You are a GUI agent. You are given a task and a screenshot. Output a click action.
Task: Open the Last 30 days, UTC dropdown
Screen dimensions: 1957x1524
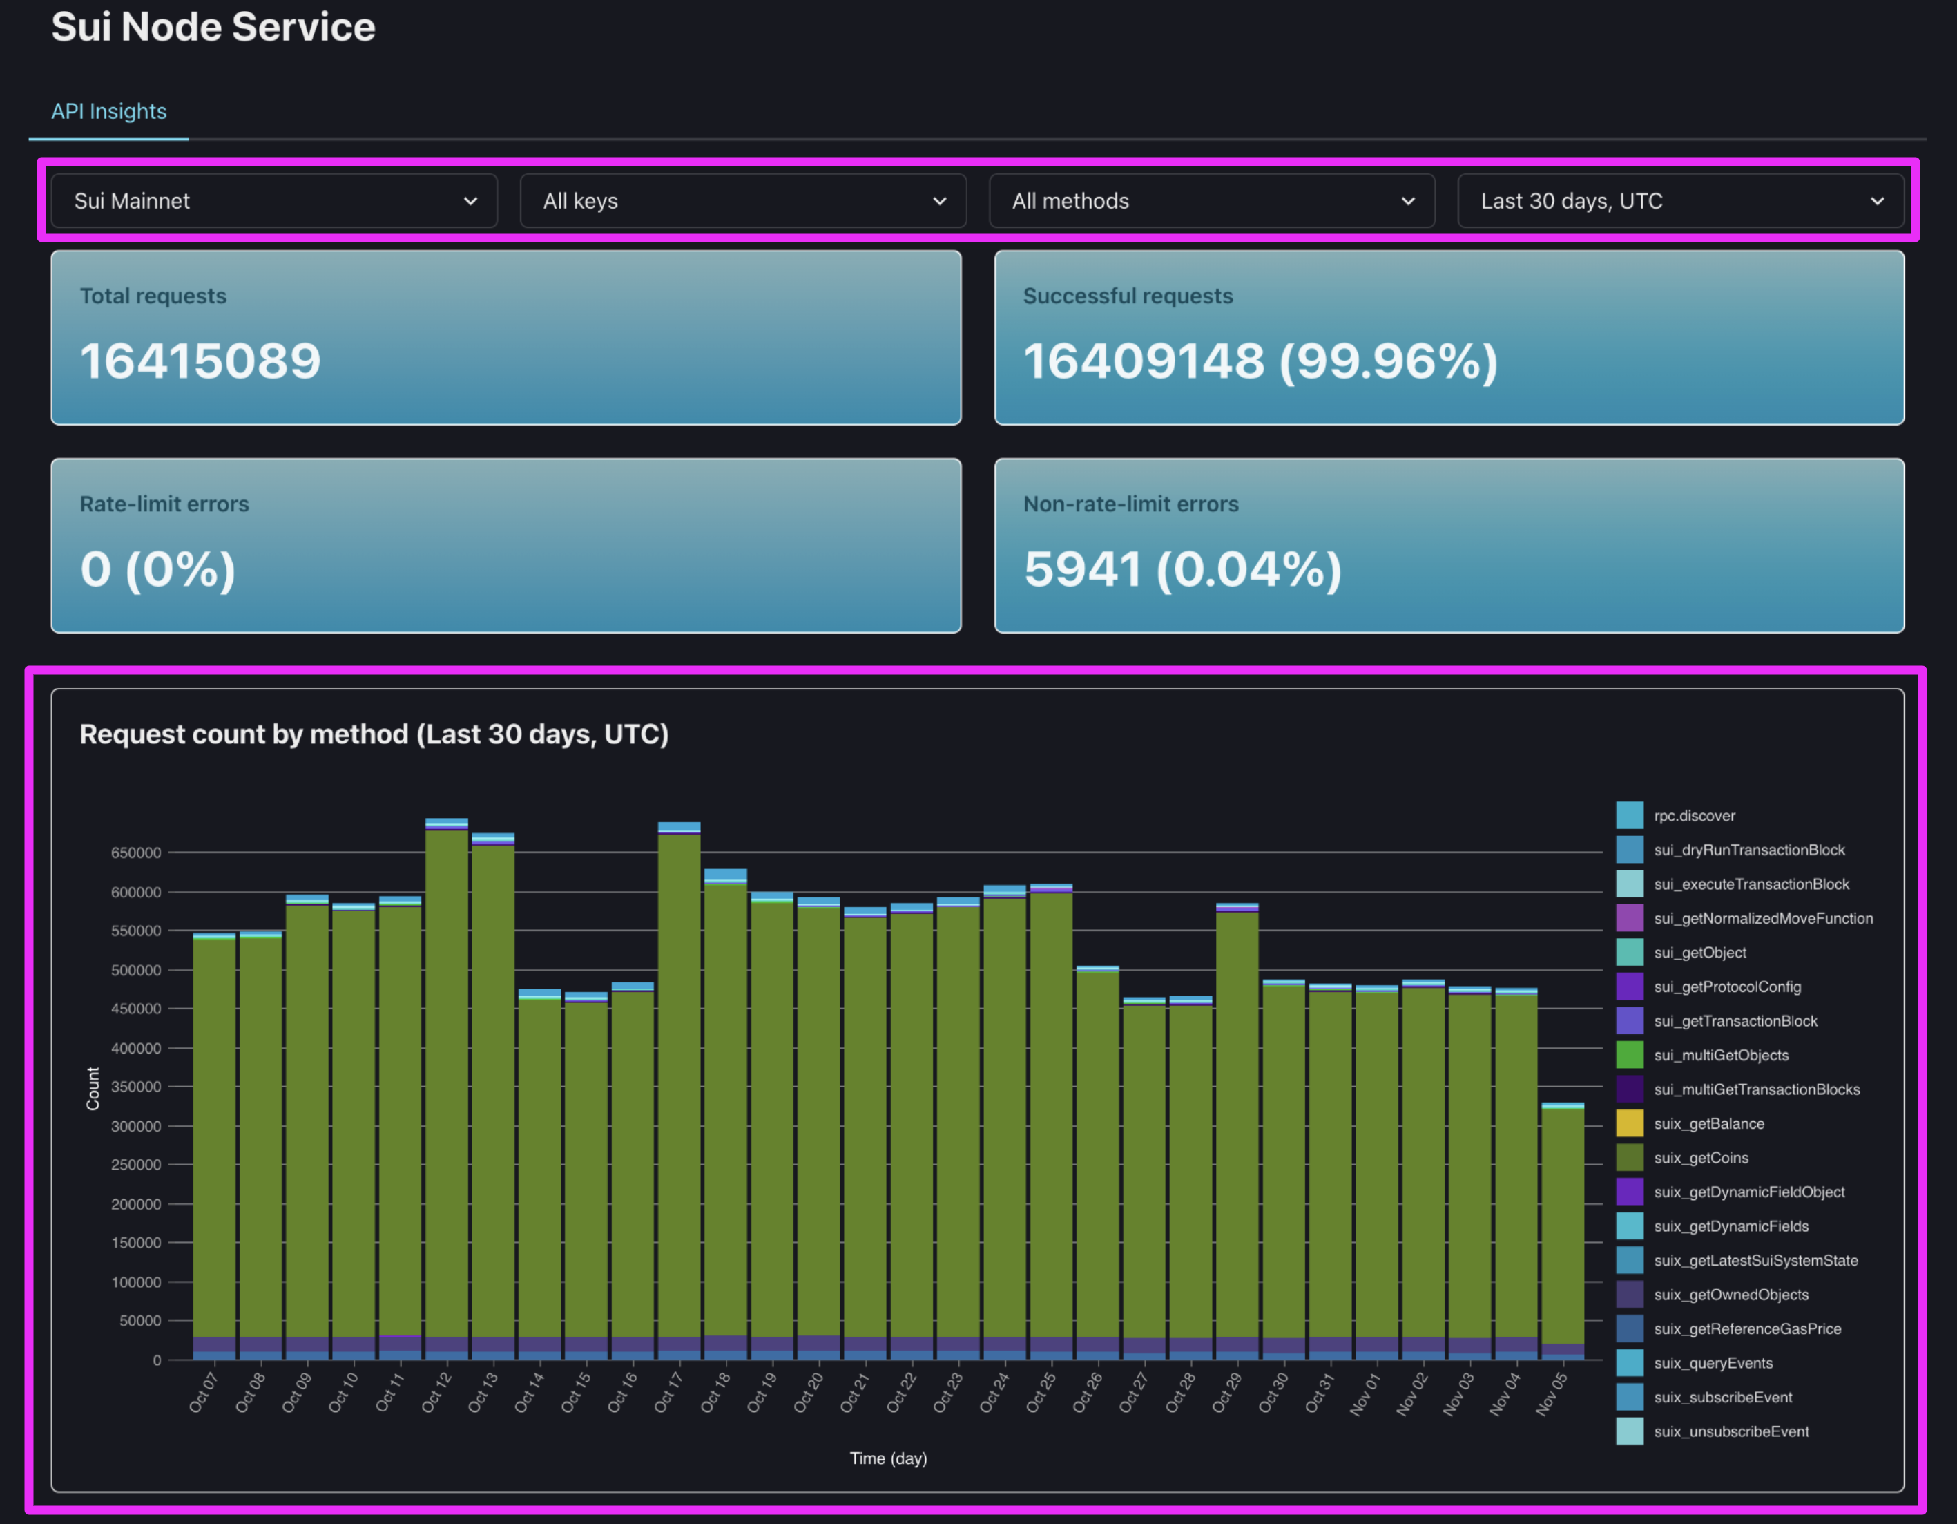click(x=1680, y=201)
